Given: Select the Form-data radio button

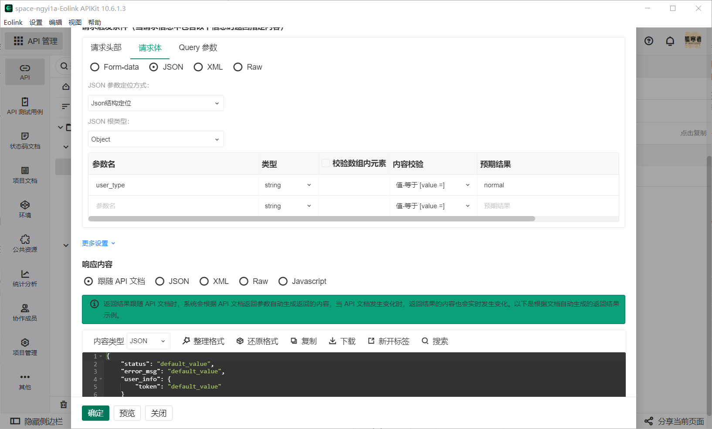Looking at the screenshot, I should coord(95,67).
